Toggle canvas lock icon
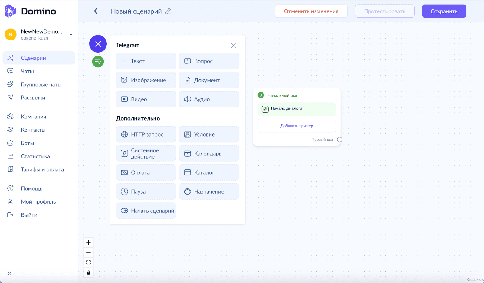Viewport: 484px width, 283px height. (x=88, y=272)
